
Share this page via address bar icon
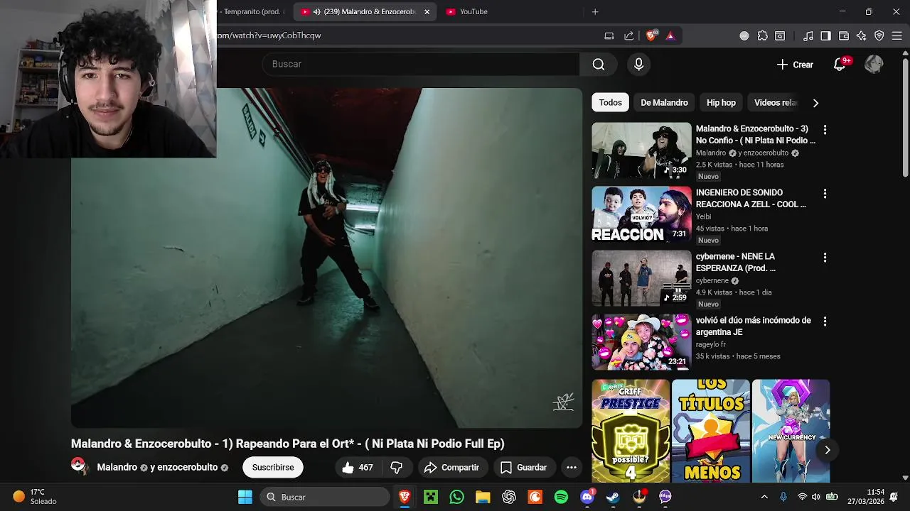click(x=629, y=35)
